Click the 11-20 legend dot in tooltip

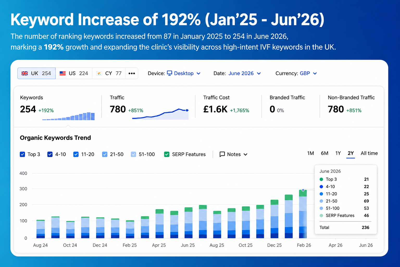(x=321, y=194)
